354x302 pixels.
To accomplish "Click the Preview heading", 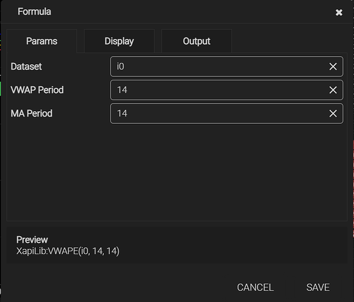I will [x=32, y=240].
